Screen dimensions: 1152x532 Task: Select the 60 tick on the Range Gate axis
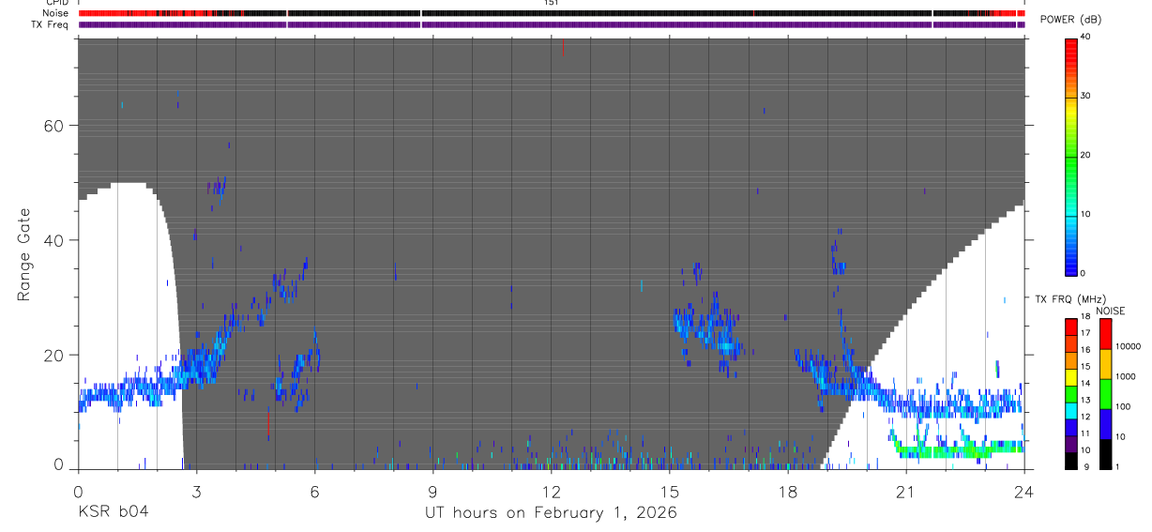[53, 126]
